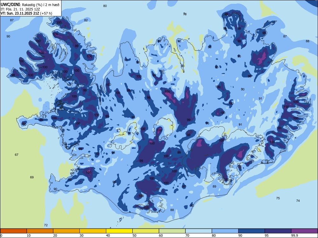Image resolution: width=318 pixels, height=238 pixels.
Task: Click the '67' humidity value on map
Action: click(17, 155)
